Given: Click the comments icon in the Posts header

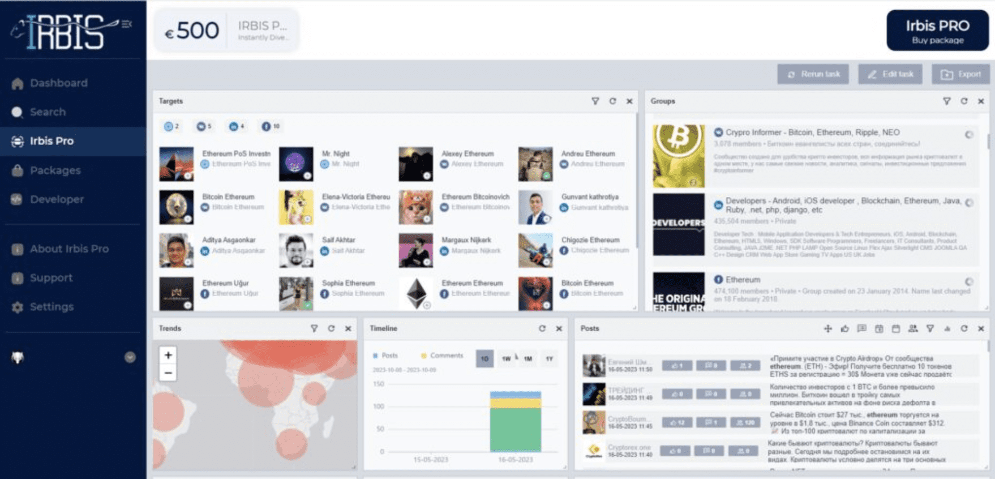Looking at the screenshot, I should [861, 328].
